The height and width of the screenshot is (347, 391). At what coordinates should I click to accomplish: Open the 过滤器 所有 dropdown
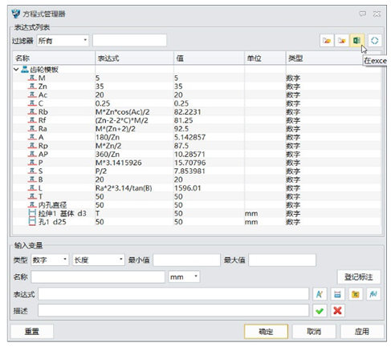tap(63, 41)
